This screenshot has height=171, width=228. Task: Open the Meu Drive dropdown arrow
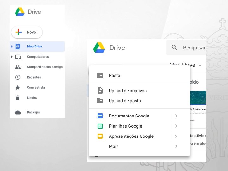[200, 65]
